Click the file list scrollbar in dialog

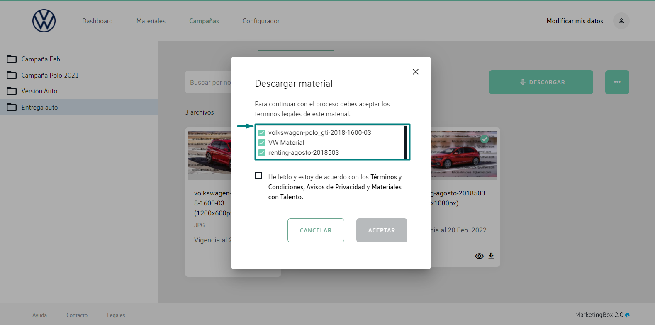coord(405,142)
